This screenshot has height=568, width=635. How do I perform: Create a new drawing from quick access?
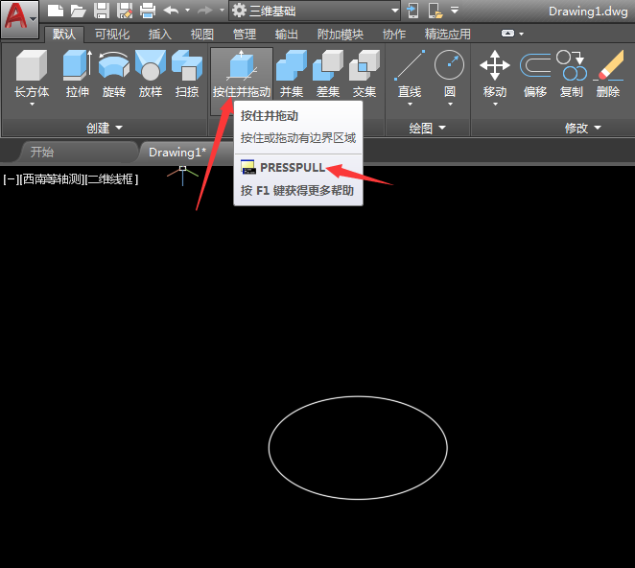(x=56, y=11)
